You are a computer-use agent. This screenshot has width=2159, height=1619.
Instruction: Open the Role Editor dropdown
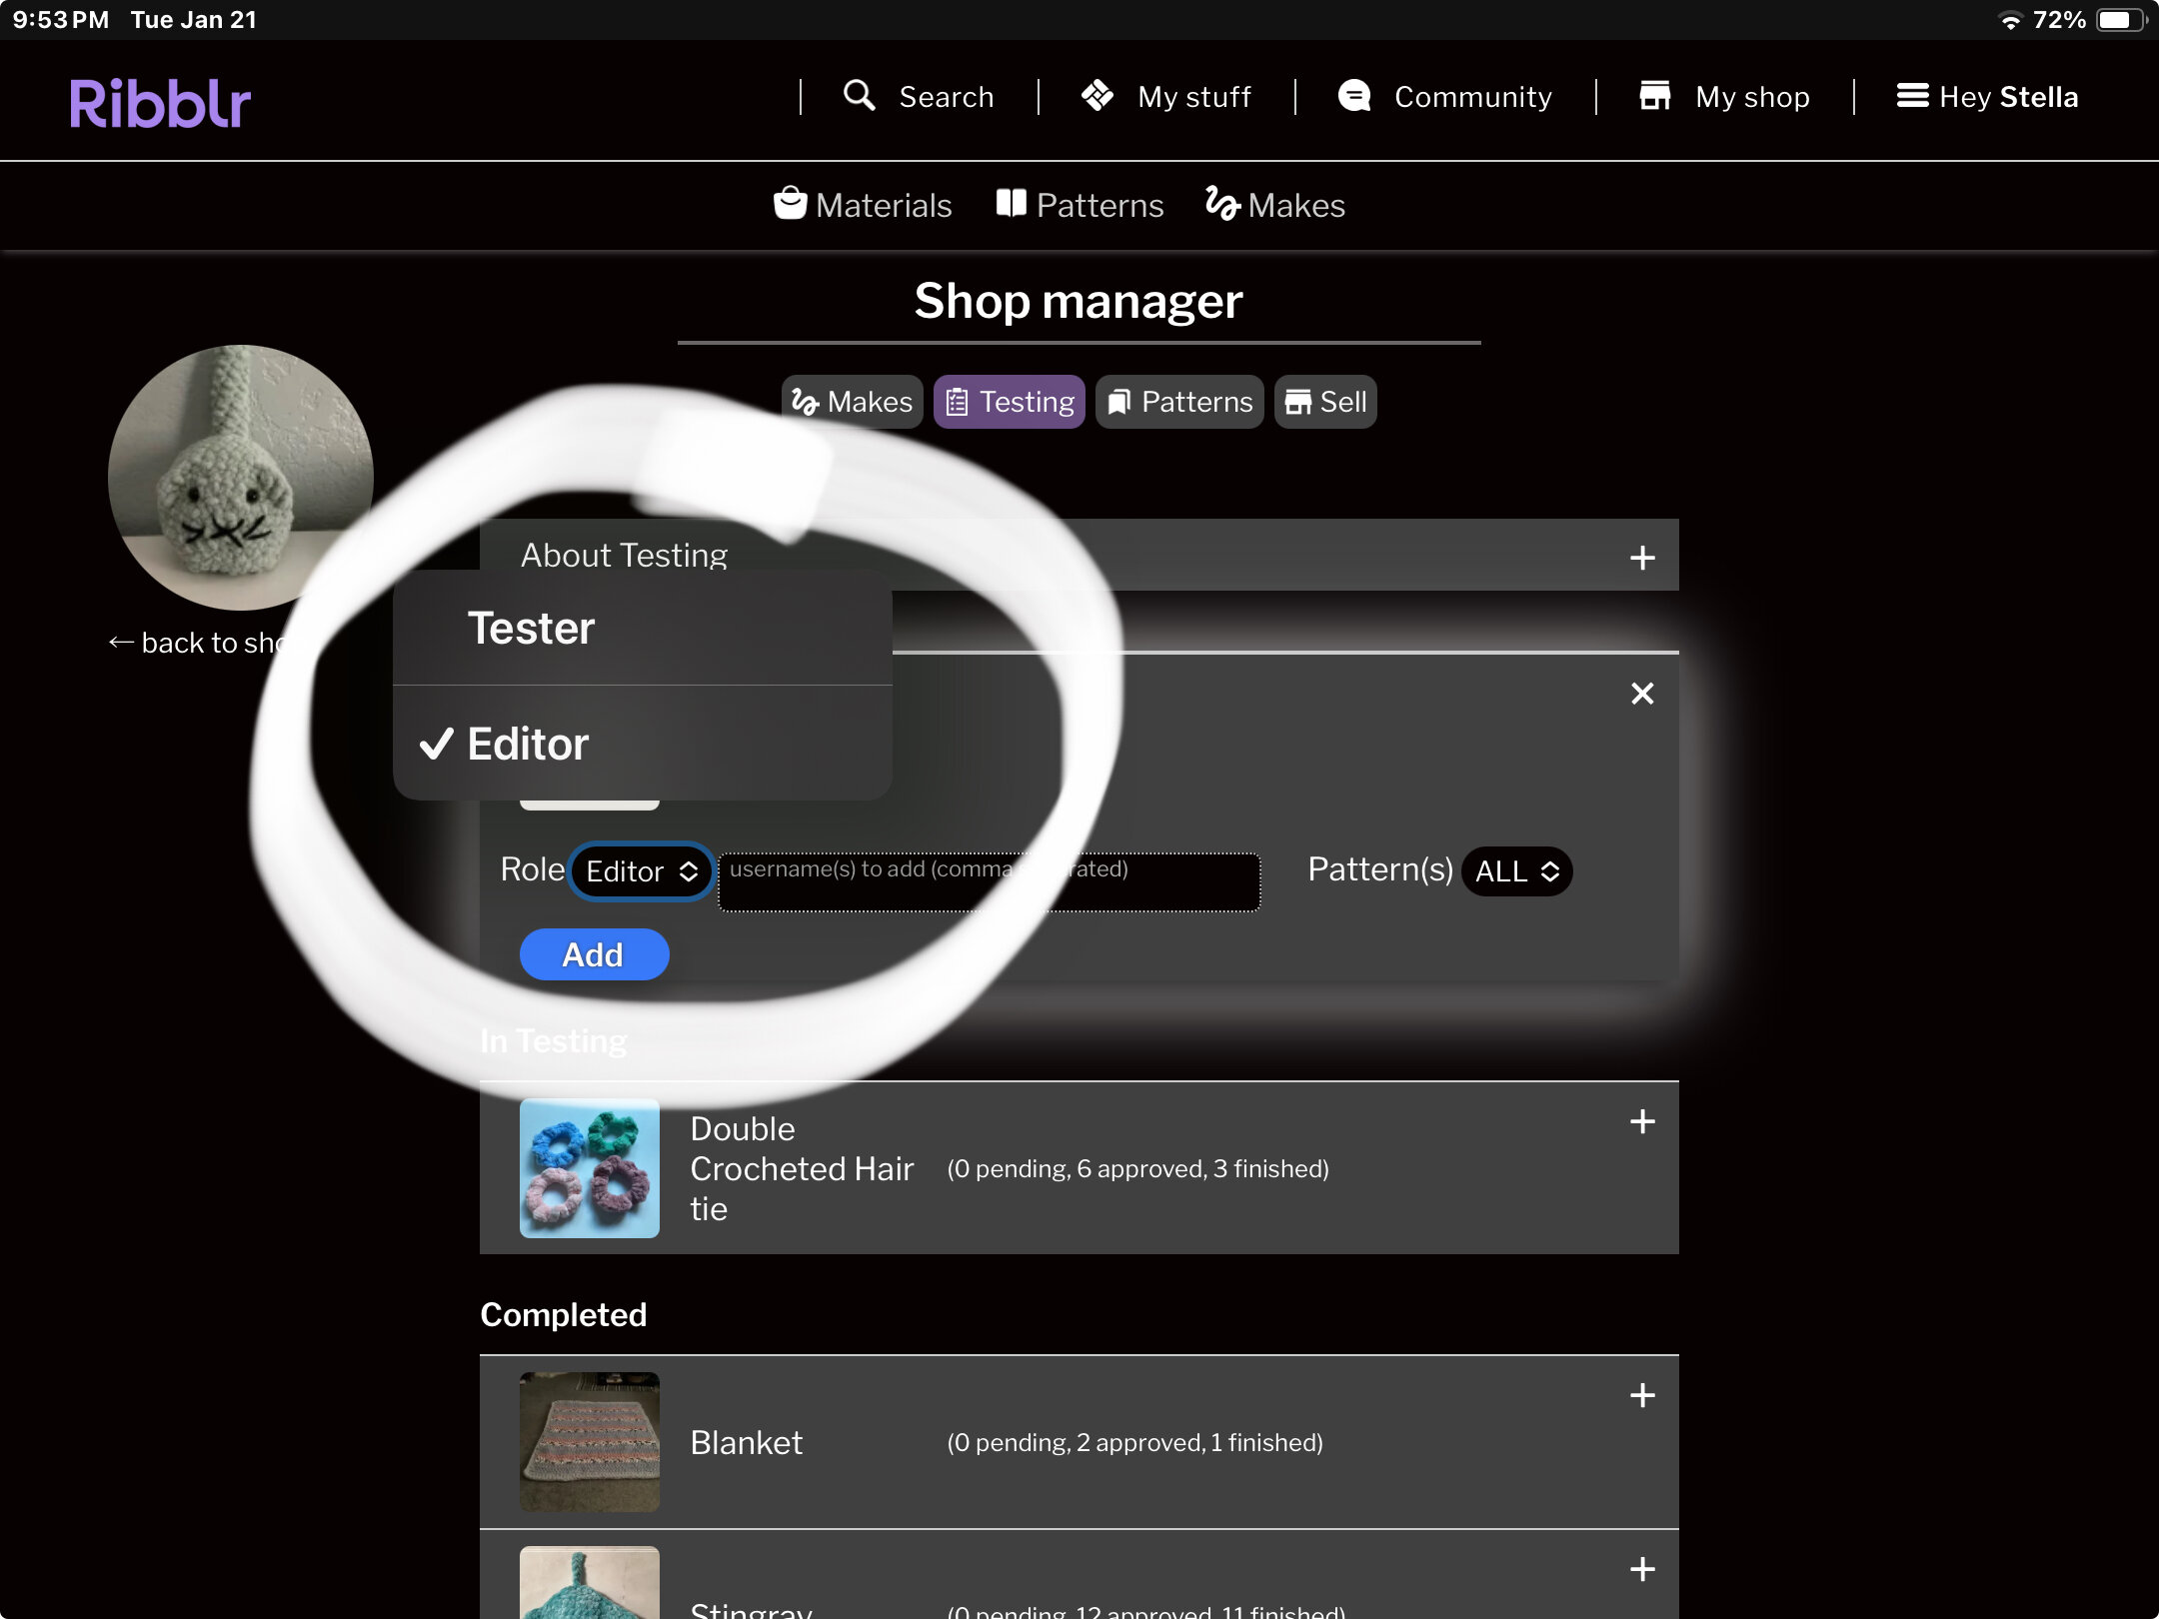pyautogui.click(x=642, y=871)
